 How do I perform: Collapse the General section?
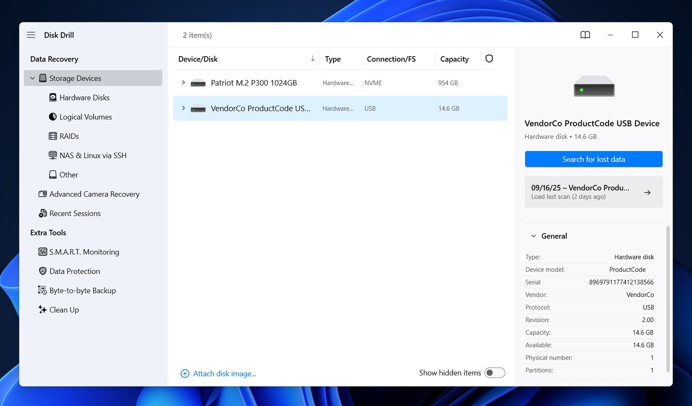pyautogui.click(x=534, y=236)
